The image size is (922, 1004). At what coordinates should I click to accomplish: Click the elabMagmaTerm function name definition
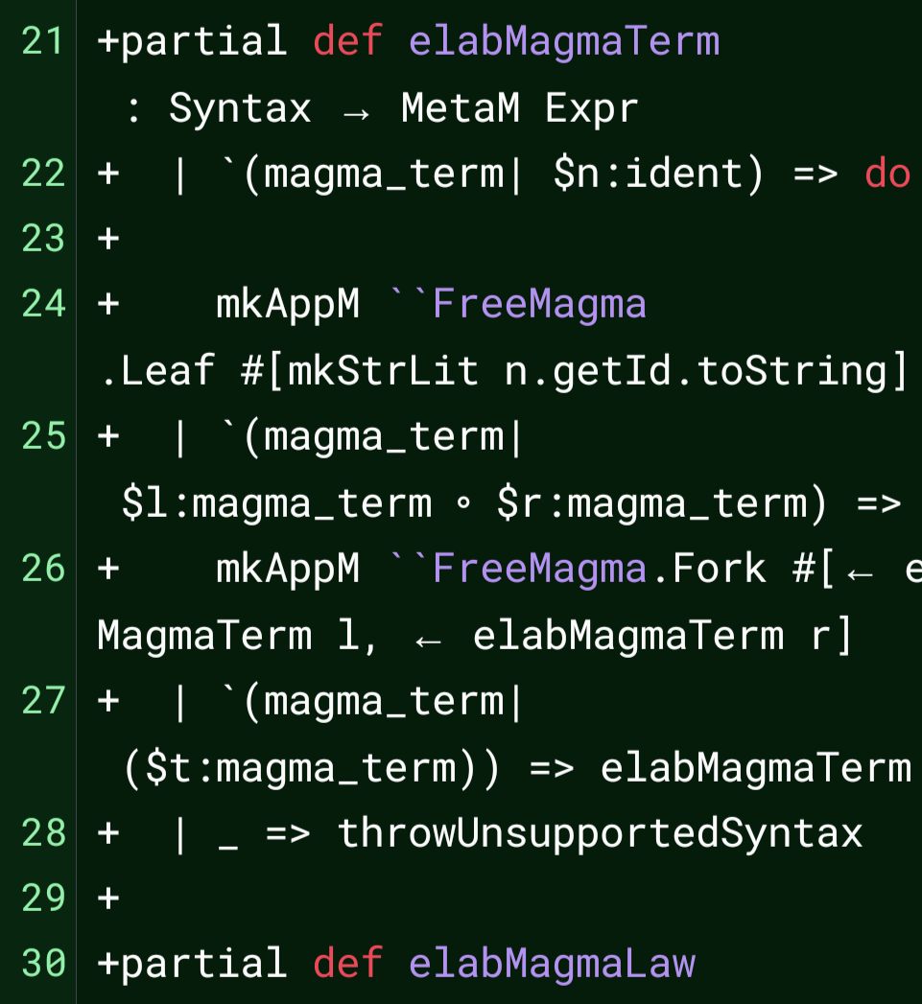coord(564,41)
